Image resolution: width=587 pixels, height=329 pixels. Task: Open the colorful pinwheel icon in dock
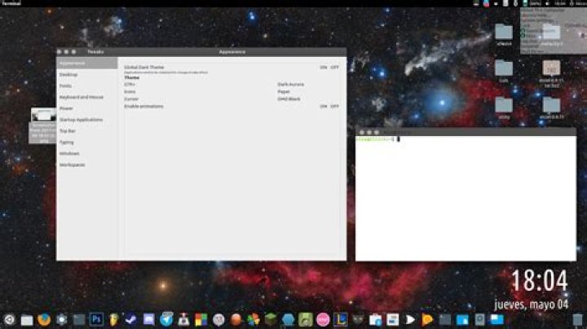pos(254,320)
